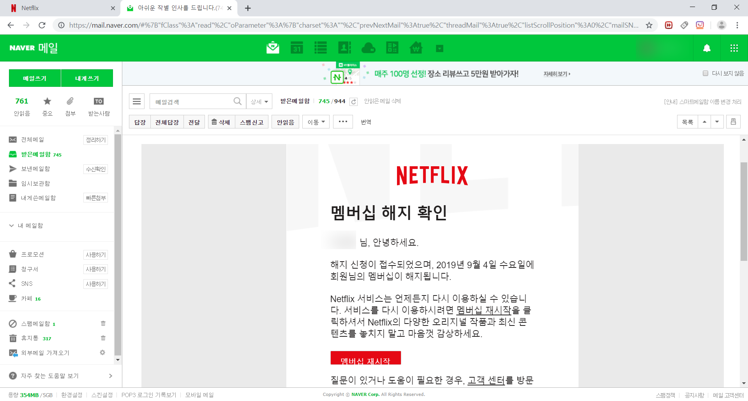Viewport: 748px width, 401px height.
Task: Collapse the 내 메일함 section
Action: (x=11, y=226)
